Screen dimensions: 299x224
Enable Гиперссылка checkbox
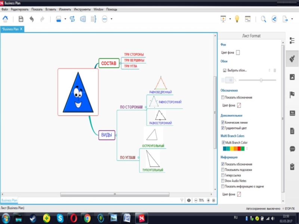pos(222,175)
